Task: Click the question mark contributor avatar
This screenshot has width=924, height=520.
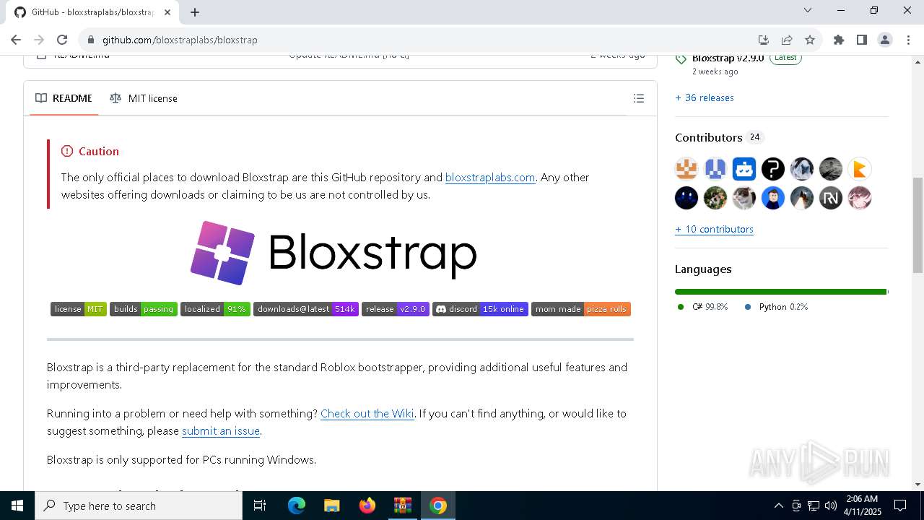Action: tap(773, 169)
